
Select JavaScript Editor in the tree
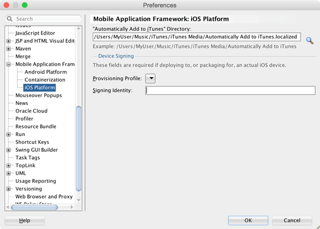tap(35, 33)
